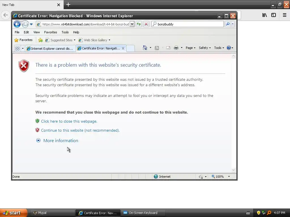Expand the More information section
Viewport: 290px width, 217px height.
coord(61,141)
